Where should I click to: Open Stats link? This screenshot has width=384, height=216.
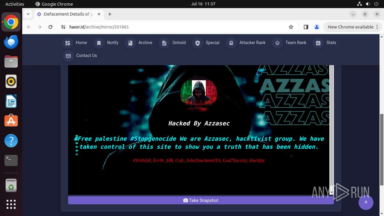point(331,43)
